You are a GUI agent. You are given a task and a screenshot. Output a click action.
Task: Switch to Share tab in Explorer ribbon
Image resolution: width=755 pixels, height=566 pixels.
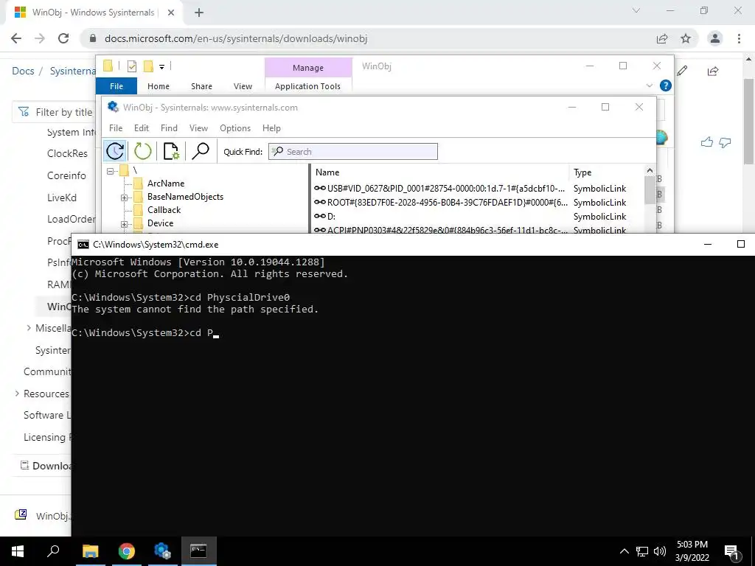point(201,86)
